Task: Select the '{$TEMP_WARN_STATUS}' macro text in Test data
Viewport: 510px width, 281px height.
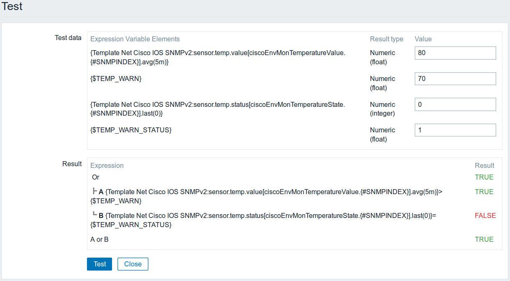Action: pyautogui.click(x=131, y=130)
